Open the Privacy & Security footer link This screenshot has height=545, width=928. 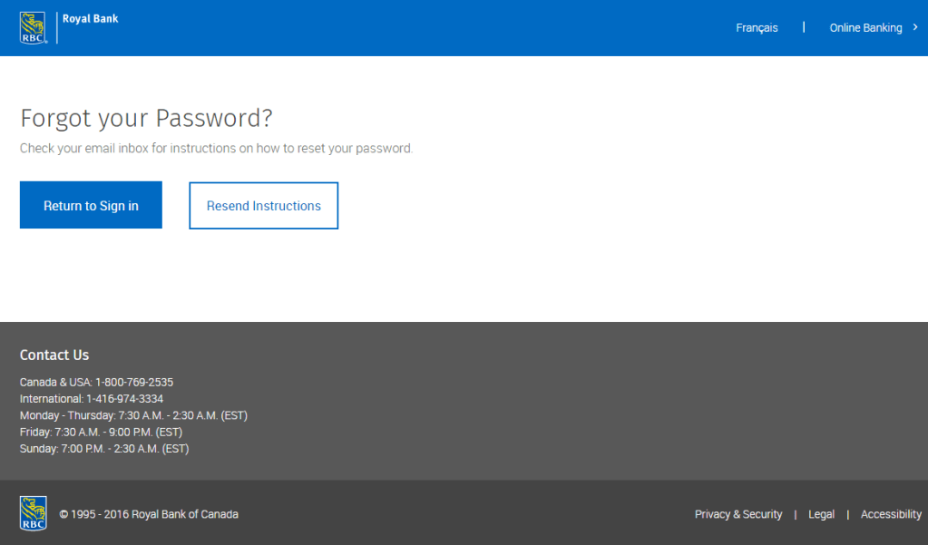point(738,514)
